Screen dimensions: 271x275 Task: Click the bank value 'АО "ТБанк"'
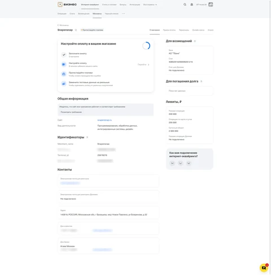click(x=174, y=53)
